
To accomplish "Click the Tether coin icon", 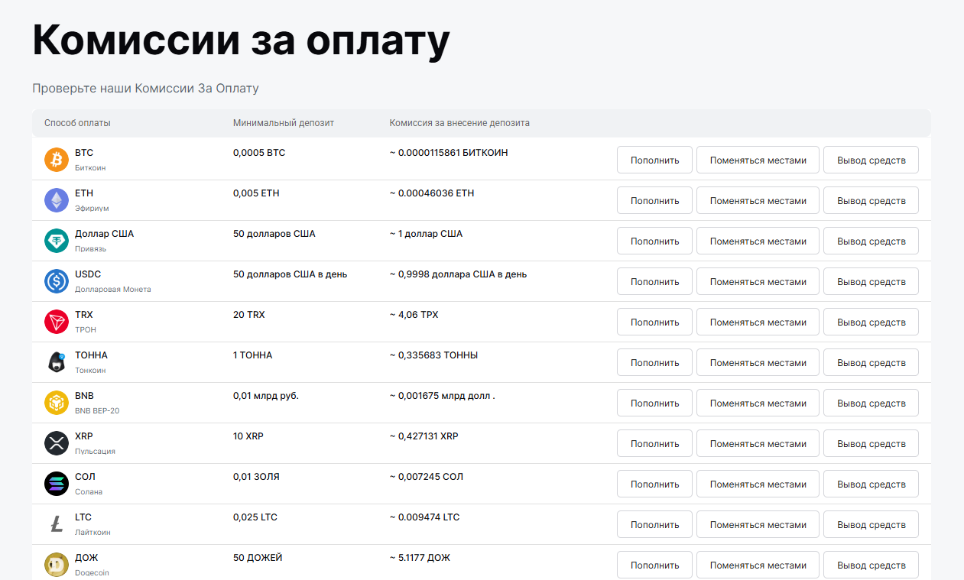I will point(57,241).
